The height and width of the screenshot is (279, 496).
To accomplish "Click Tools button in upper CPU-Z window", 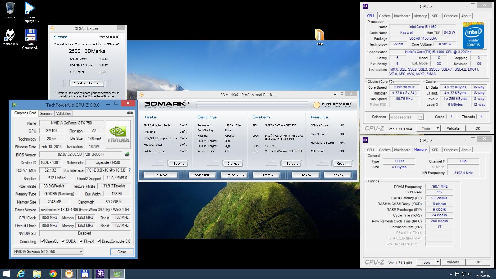I will (426, 128).
